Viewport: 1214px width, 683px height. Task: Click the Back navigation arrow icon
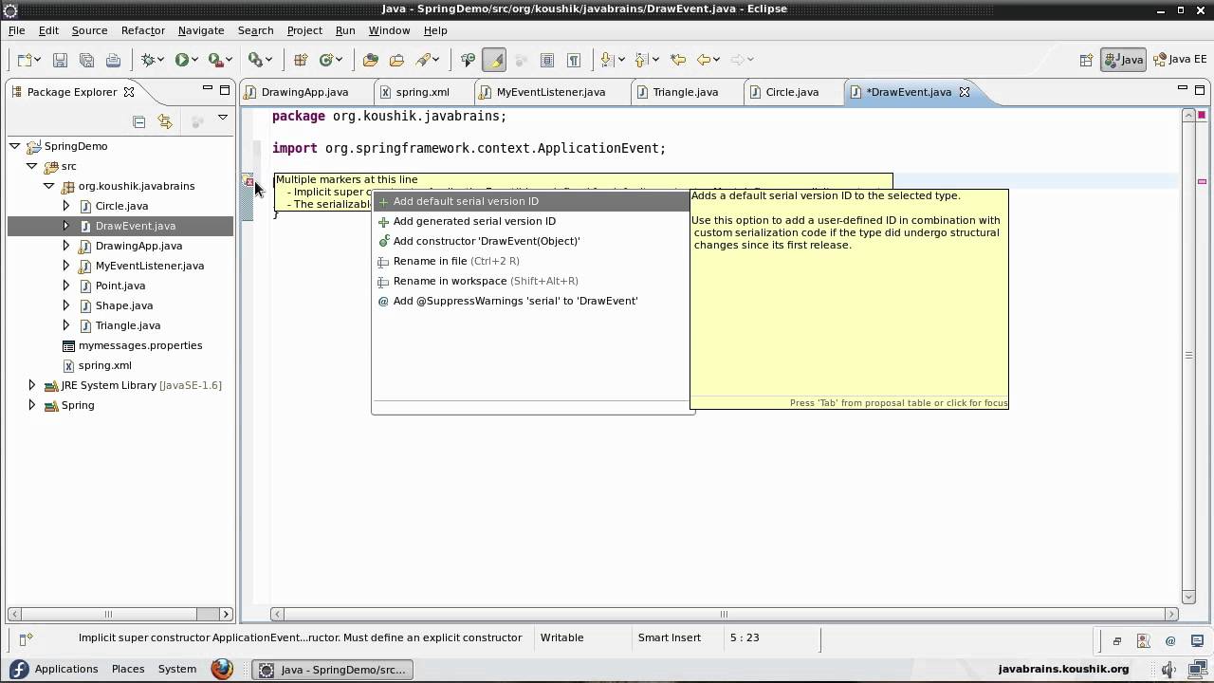704,60
